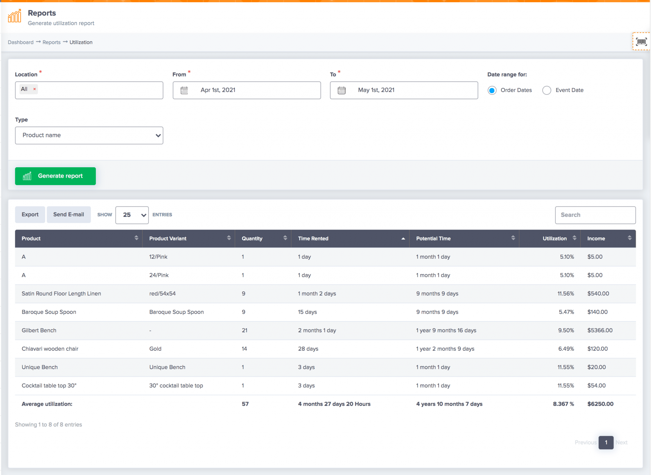Image resolution: width=651 pixels, height=475 pixels.
Task: Select the Event Date radio button
Action: coord(547,90)
